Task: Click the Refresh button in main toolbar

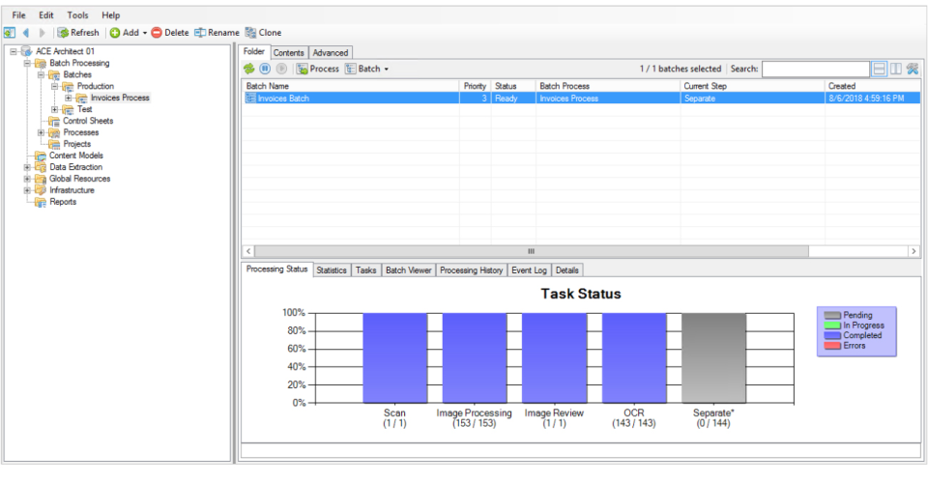Action: pyautogui.click(x=77, y=33)
